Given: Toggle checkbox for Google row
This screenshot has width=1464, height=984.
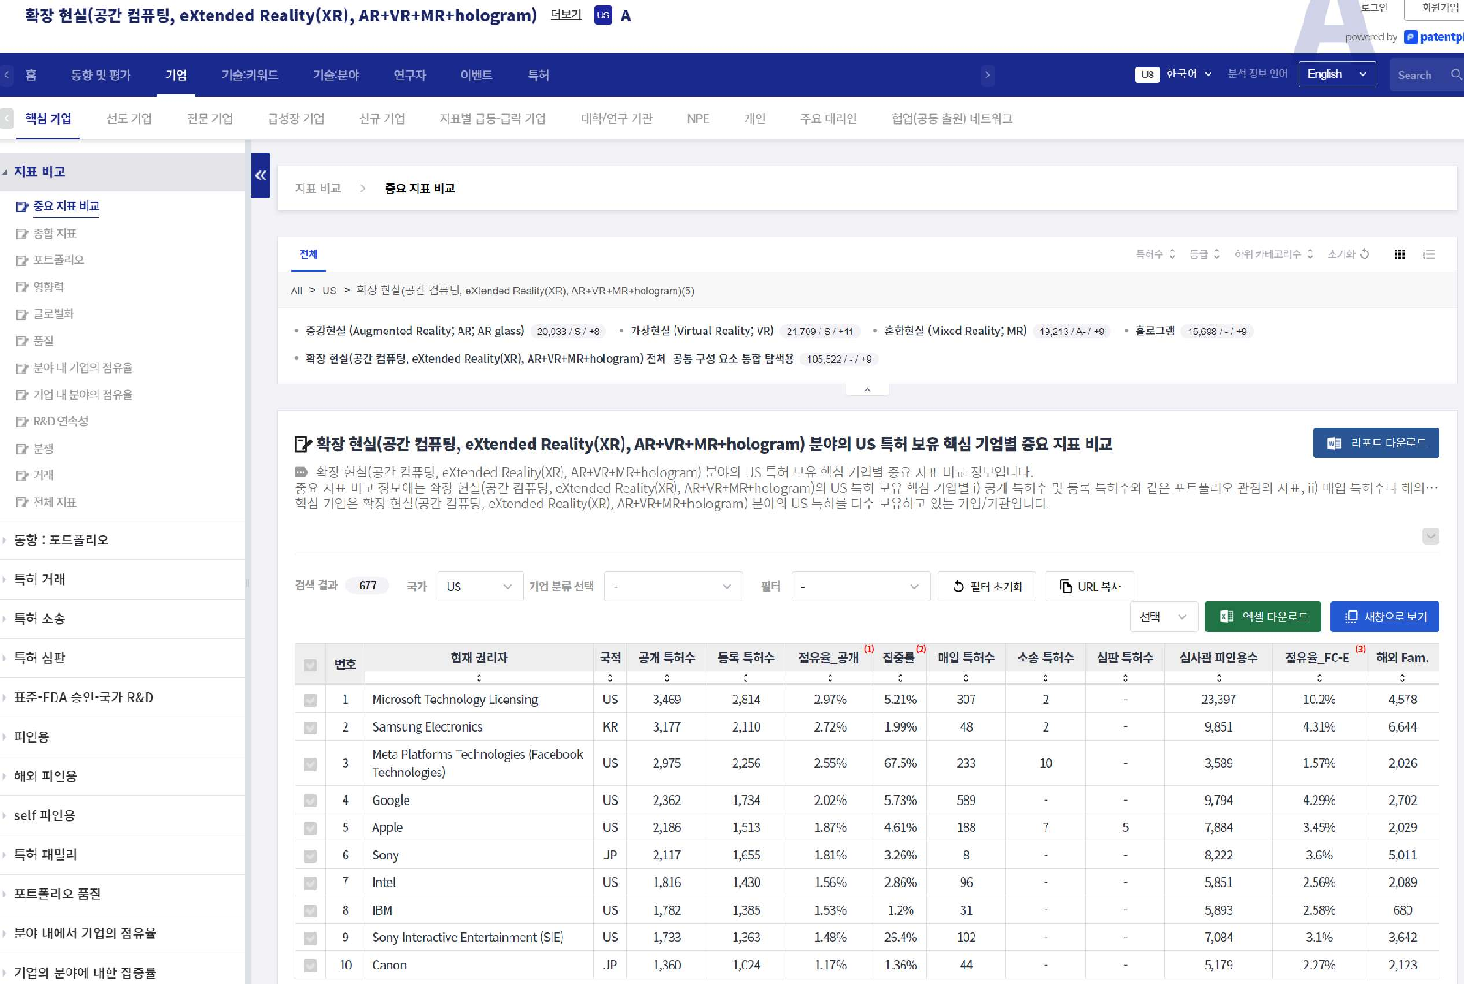Looking at the screenshot, I should click(x=311, y=801).
